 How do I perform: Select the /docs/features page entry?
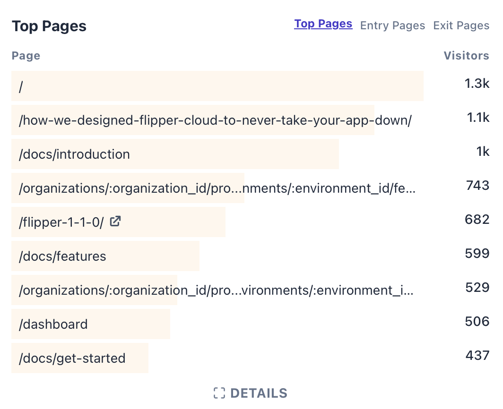[61, 256]
